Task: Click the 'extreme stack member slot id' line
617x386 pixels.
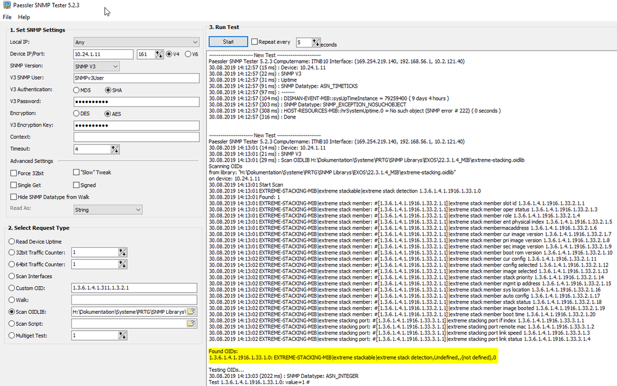Action: (x=397, y=203)
